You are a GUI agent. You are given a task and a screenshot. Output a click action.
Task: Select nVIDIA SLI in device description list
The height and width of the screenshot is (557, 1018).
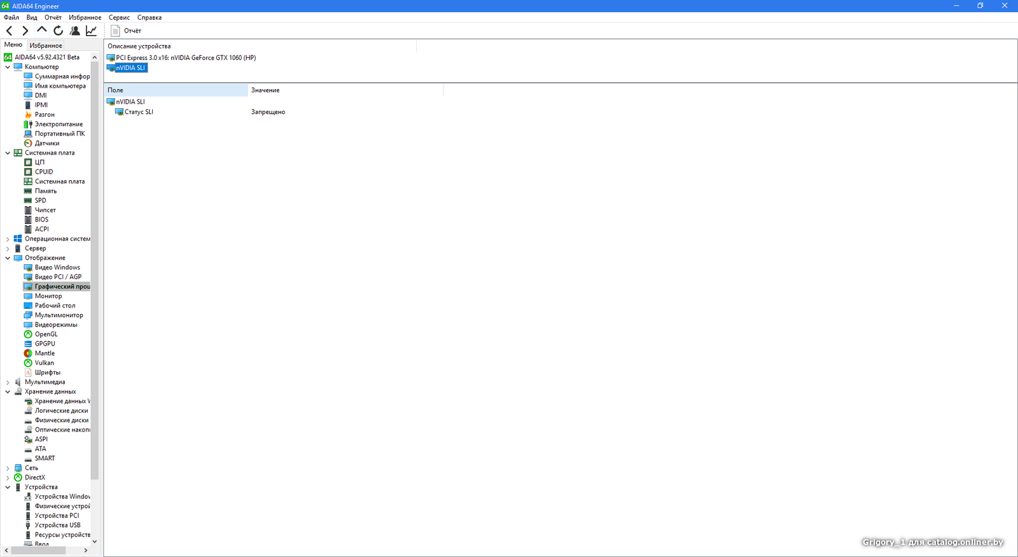click(x=130, y=67)
